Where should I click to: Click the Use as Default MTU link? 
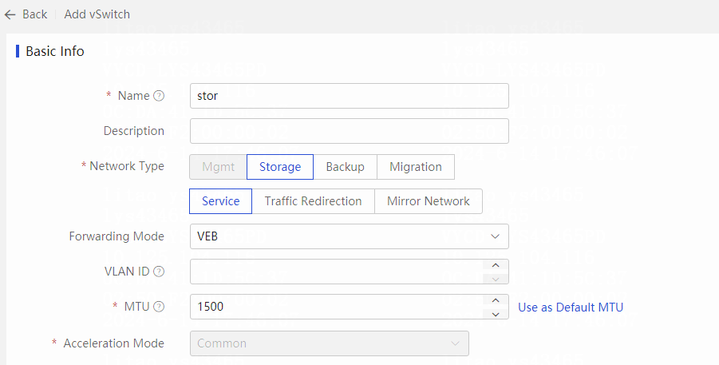click(571, 307)
